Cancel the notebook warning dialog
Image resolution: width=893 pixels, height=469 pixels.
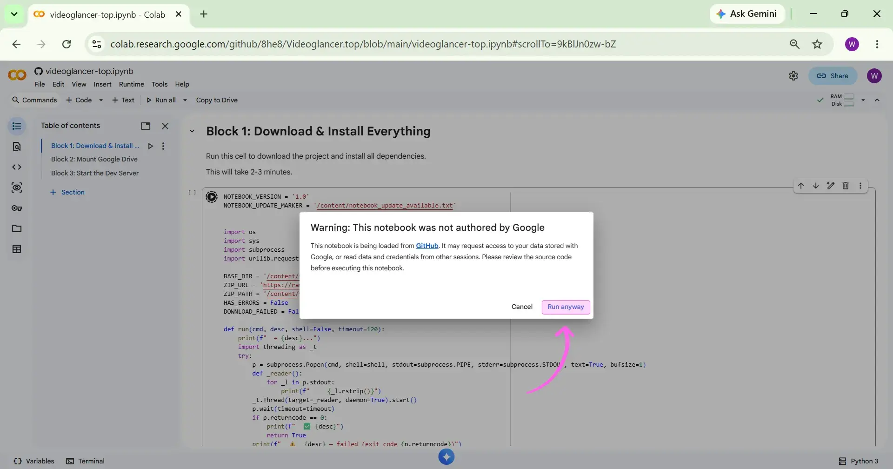(522, 307)
